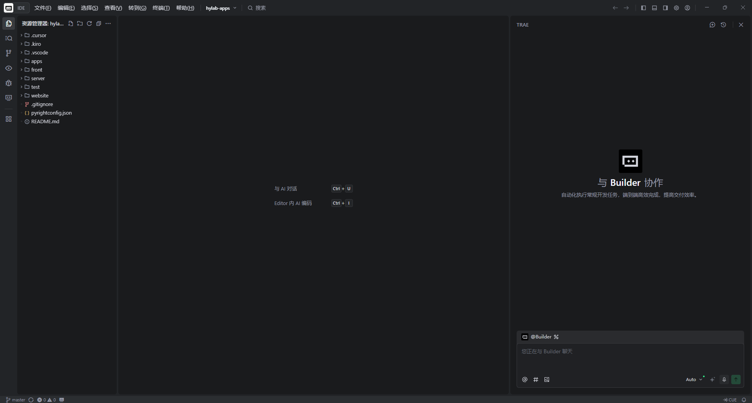Viewport: 752px width, 403px height.
Task: Toggle the primary sidebar visibility
Action: 643,7
